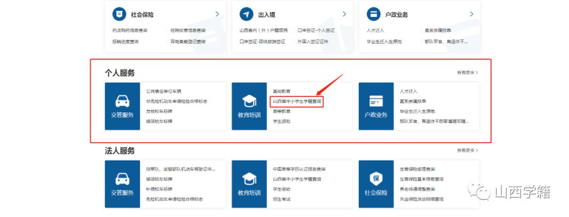Screen dimensions: 569x217
Task: Open 补领校车标牌 link
Action: (x=159, y=189)
